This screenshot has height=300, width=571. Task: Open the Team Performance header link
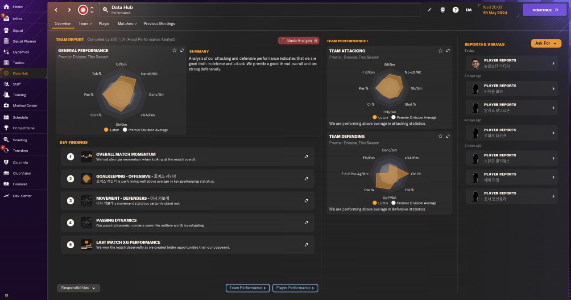(348, 41)
